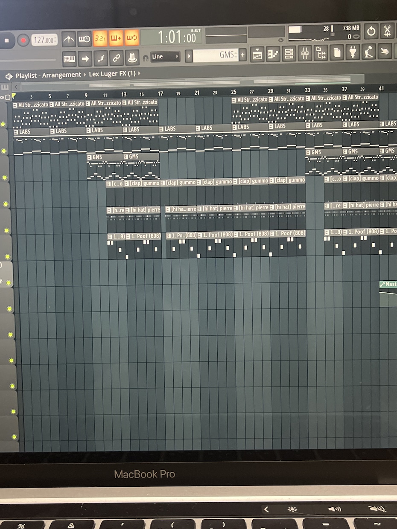Open the Piano roll view icon
The width and height of the screenshot is (397, 529).
click(273, 54)
